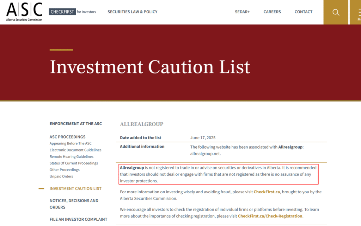The width and height of the screenshot is (361, 226).
Task: Open Enforcement at the ASC section
Action: [75, 124]
